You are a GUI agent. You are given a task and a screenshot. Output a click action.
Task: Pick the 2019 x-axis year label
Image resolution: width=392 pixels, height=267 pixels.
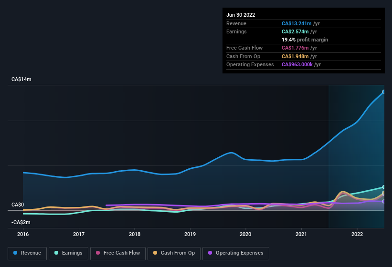[x=190, y=234]
